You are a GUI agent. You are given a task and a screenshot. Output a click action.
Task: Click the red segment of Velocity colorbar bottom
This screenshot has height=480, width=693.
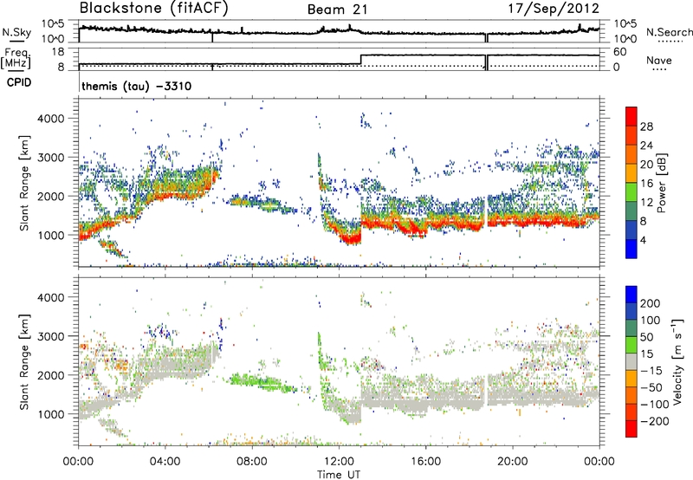631,429
